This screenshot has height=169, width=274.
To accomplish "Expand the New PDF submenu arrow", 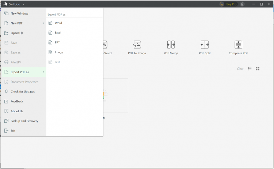I will pos(43,23).
